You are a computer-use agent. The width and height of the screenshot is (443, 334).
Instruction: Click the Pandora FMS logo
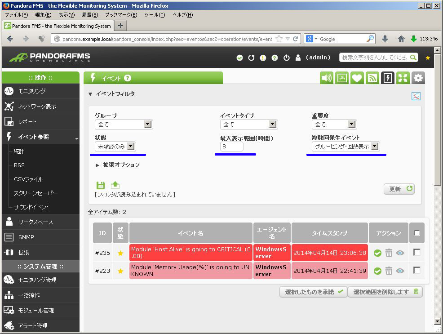[50, 57]
